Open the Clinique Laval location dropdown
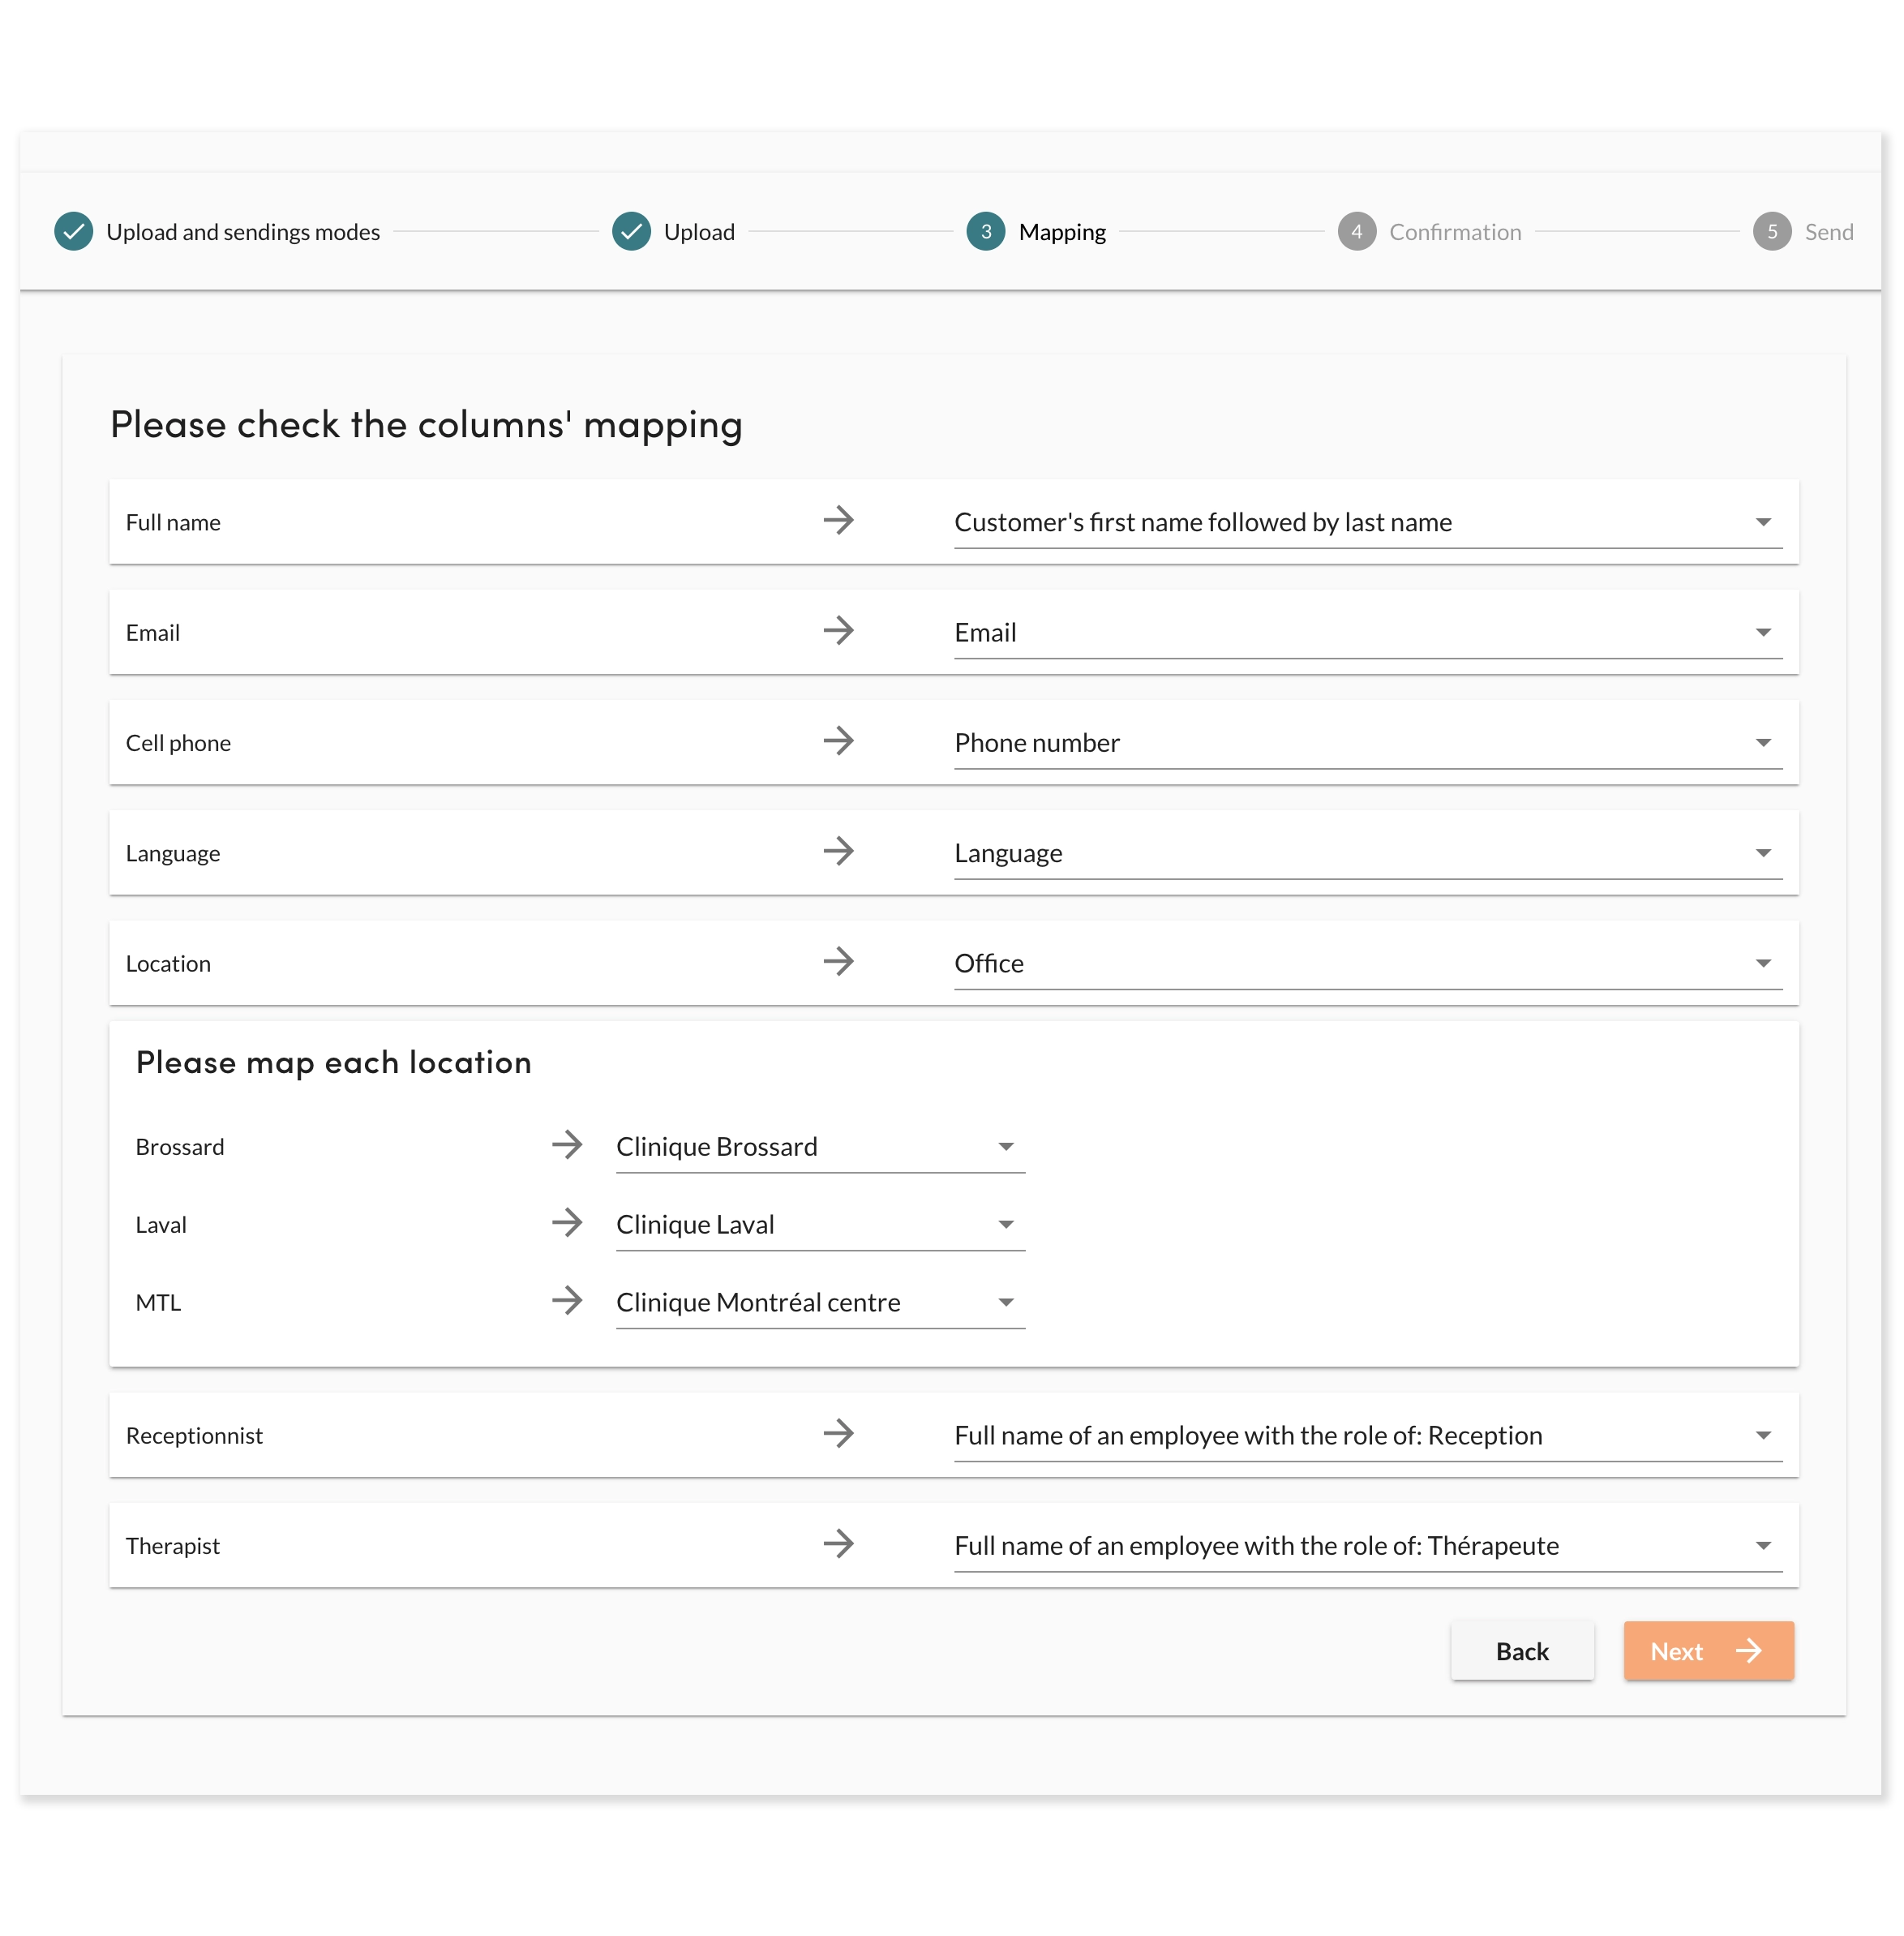The height and width of the screenshot is (1936, 1904). point(819,1225)
